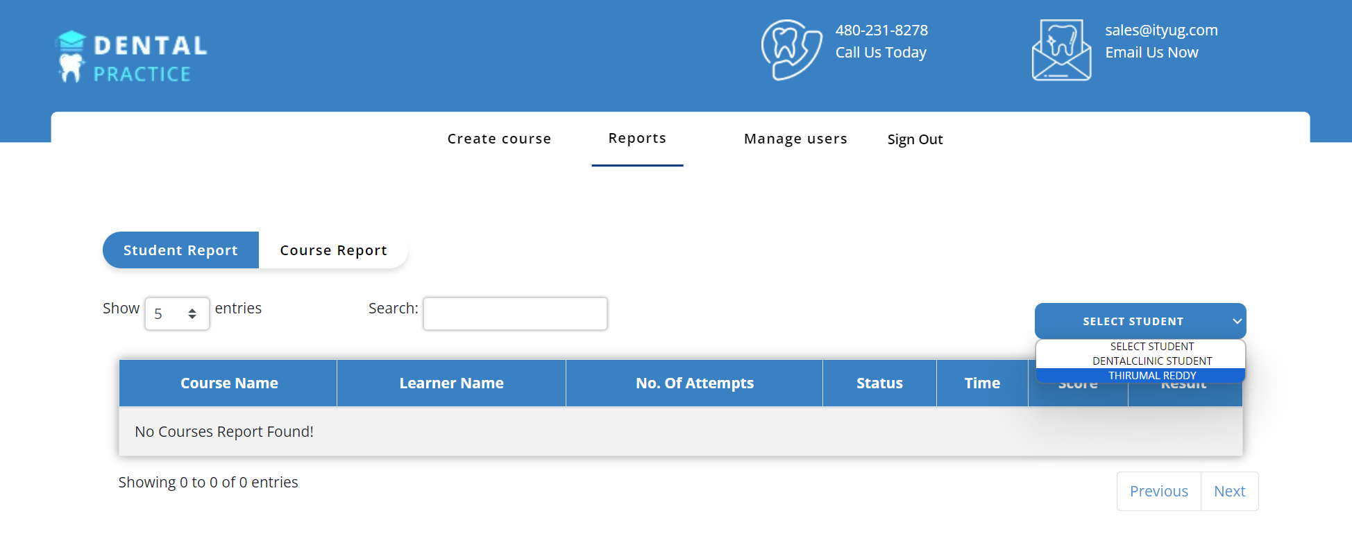Open the Create course menu item

[x=499, y=139]
